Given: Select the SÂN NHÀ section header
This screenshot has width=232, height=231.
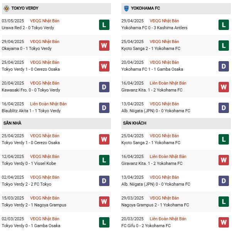Looking at the screenshot, I should point(56,123).
